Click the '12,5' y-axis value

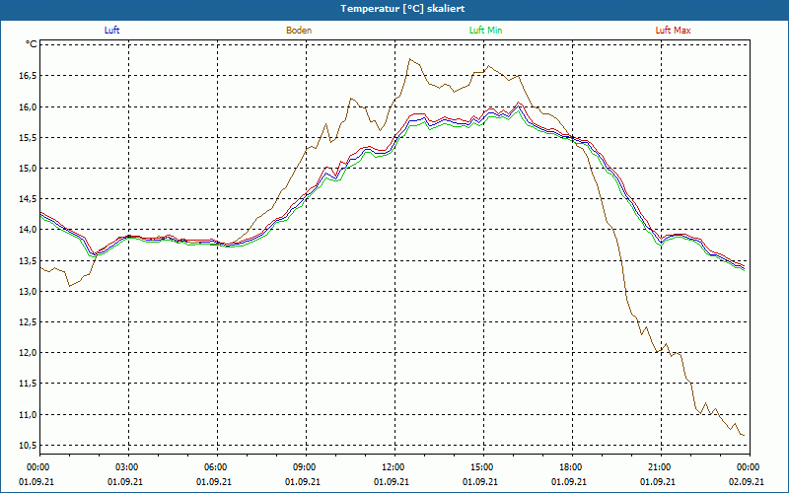coord(29,322)
